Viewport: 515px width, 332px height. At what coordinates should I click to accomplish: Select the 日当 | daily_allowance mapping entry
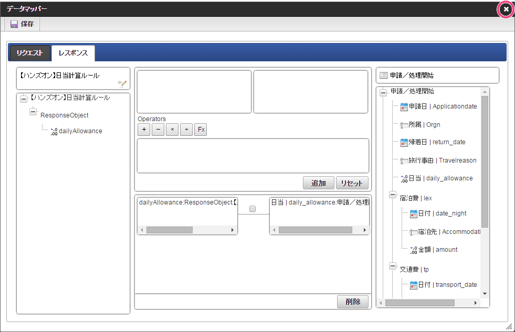tap(320, 202)
